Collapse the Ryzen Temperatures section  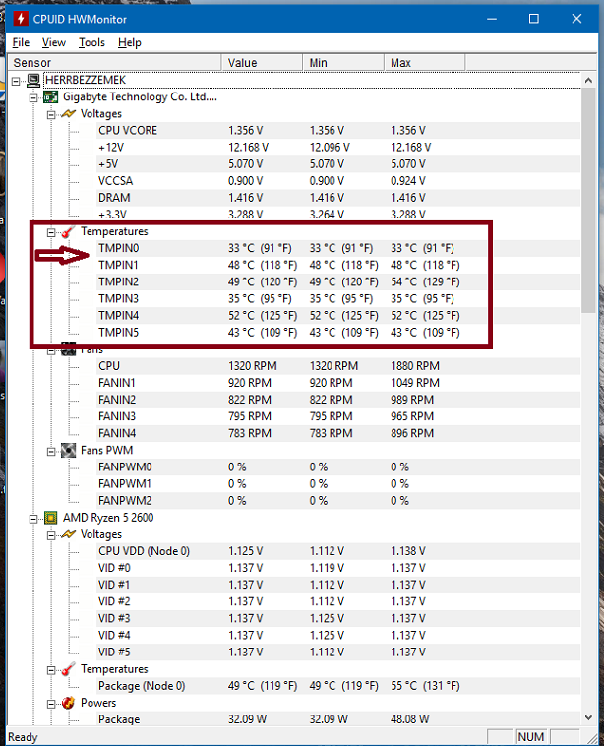[x=51, y=670]
